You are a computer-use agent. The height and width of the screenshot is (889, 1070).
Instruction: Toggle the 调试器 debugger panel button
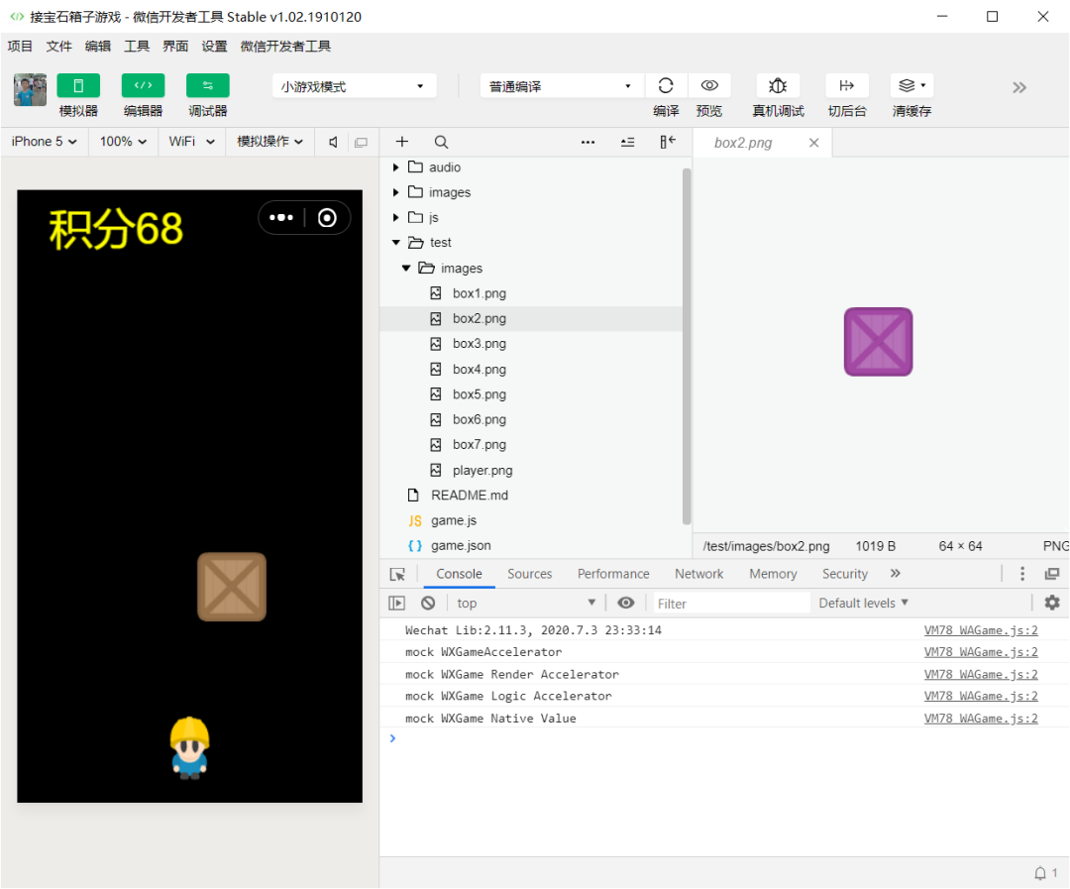tap(207, 86)
